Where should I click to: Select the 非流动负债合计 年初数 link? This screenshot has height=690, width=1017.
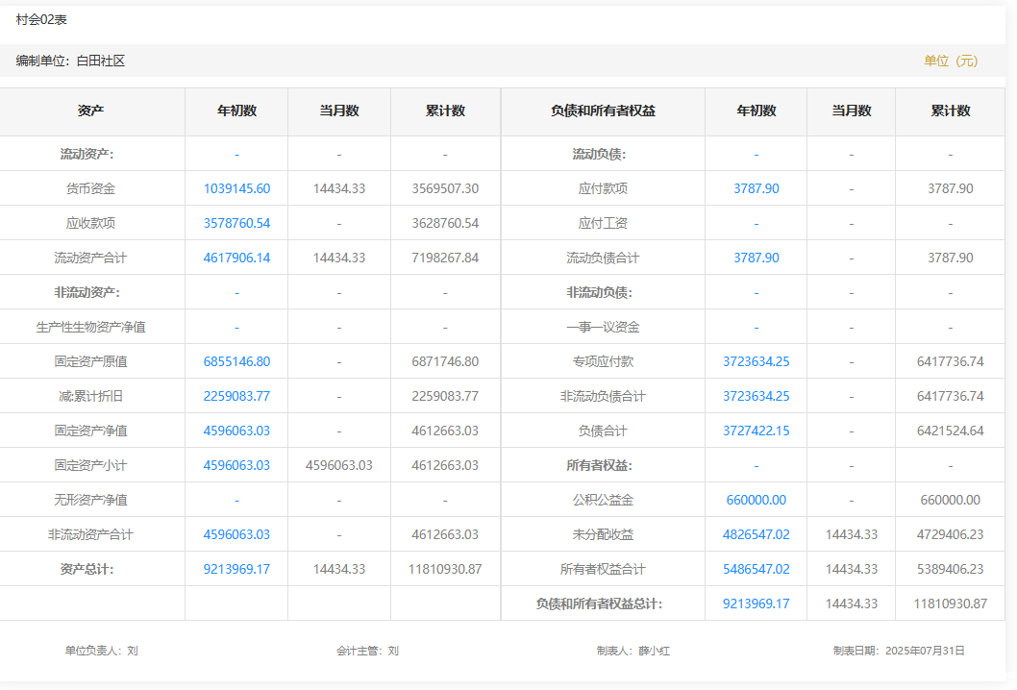coord(756,396)
